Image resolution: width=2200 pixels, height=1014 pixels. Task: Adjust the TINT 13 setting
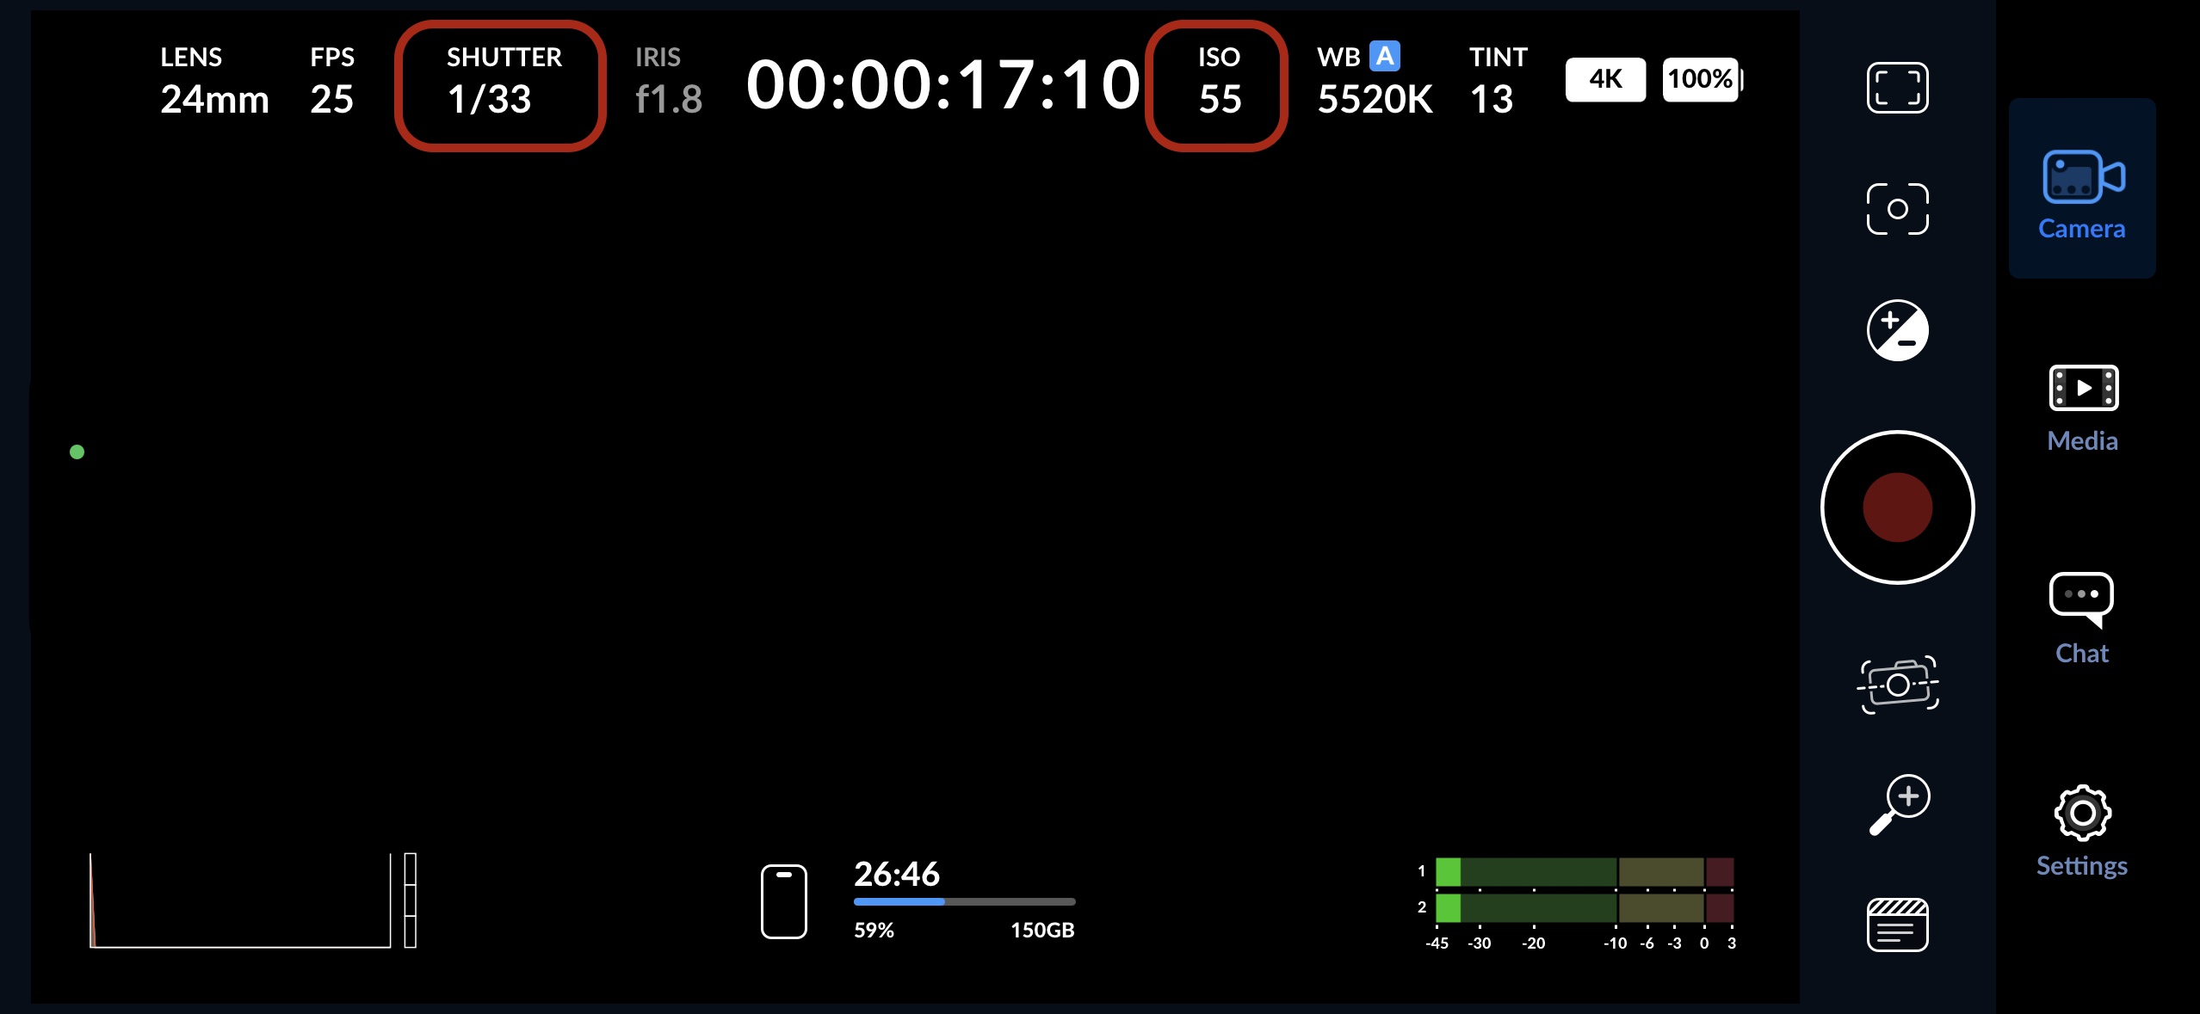point(1498,83)
